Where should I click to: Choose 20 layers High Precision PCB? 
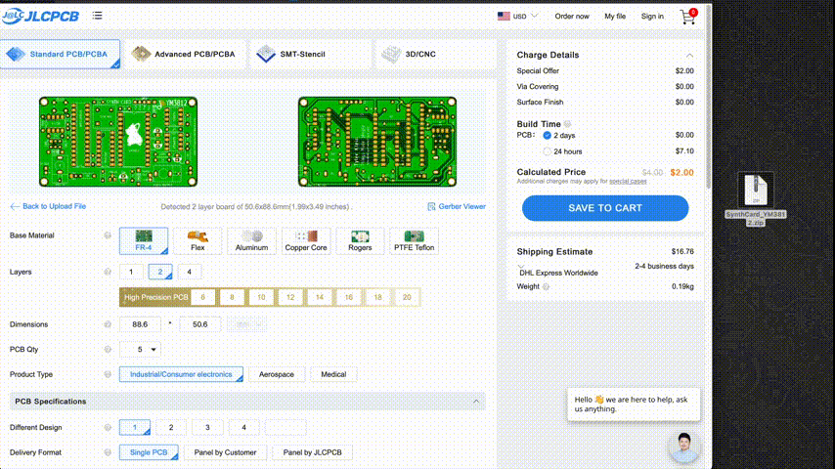pyautogui.click(x=407, y=297)
